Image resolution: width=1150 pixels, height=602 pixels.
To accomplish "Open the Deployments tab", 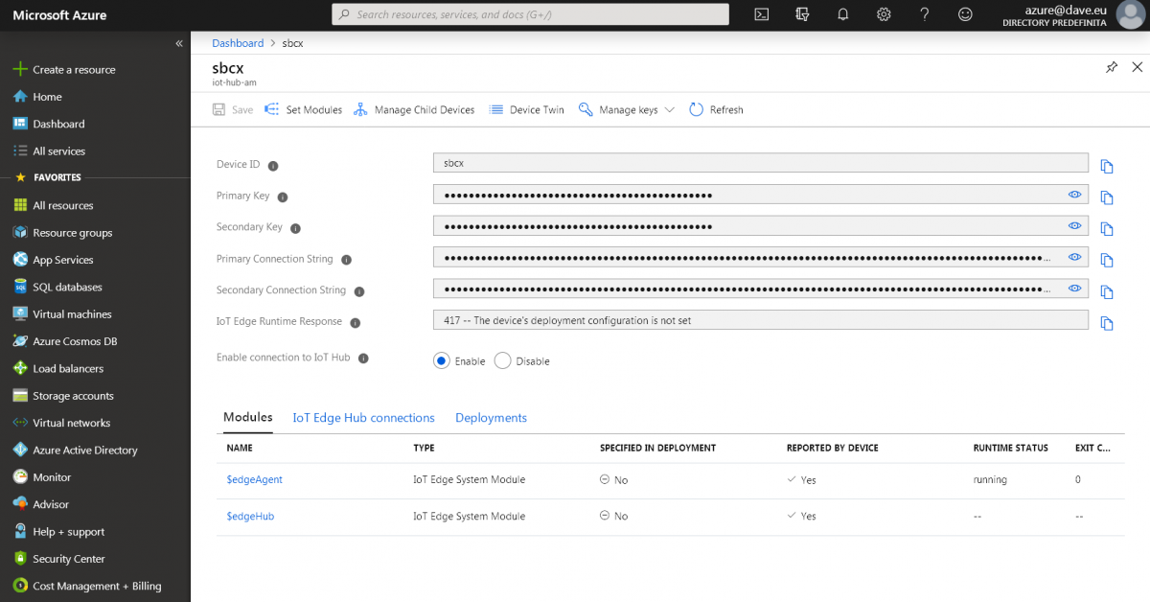I will point(491,418).
